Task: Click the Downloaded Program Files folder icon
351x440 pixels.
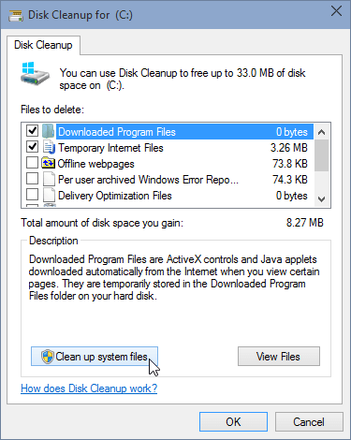Action: click(x=49, y=131)
